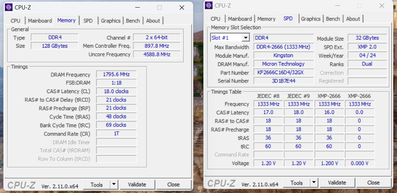Expand the Slot #1 memory slot dropdown
The image size is (397, 193).
click(x=245, y=38)
